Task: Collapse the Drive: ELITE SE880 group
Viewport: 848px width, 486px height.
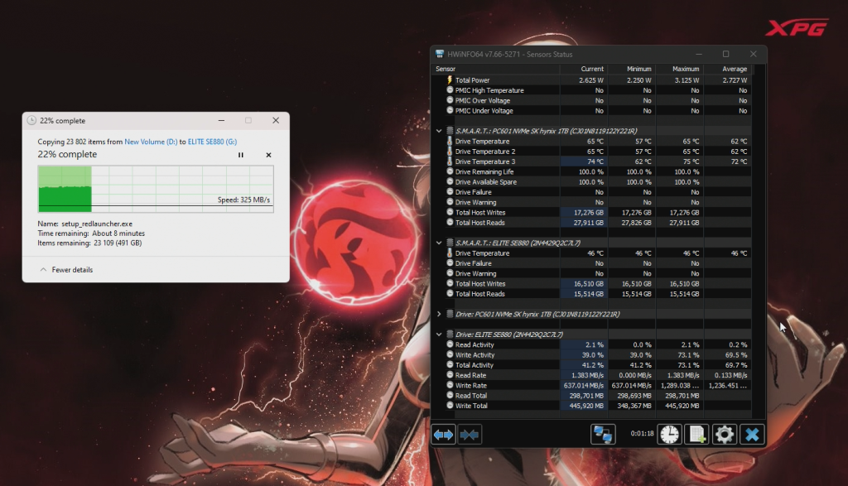Action: click(x=439, y=334)
